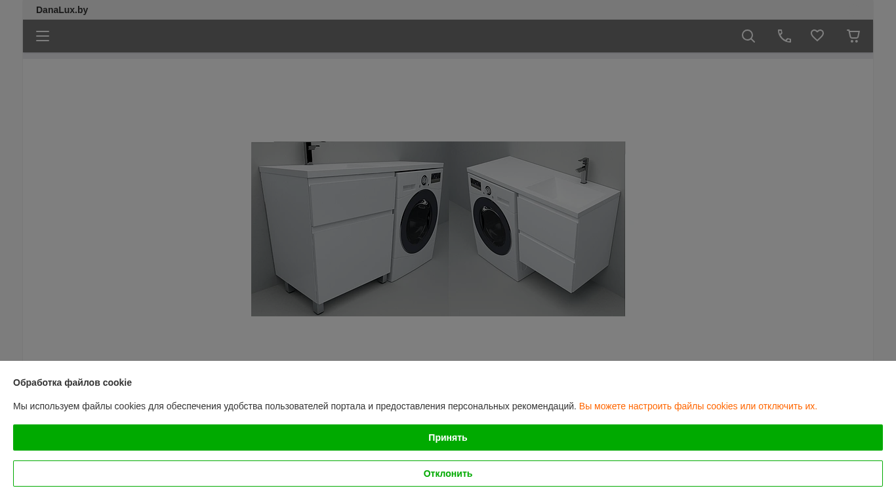
Task: Click the phone contact icon
Action: pos(784,36)
